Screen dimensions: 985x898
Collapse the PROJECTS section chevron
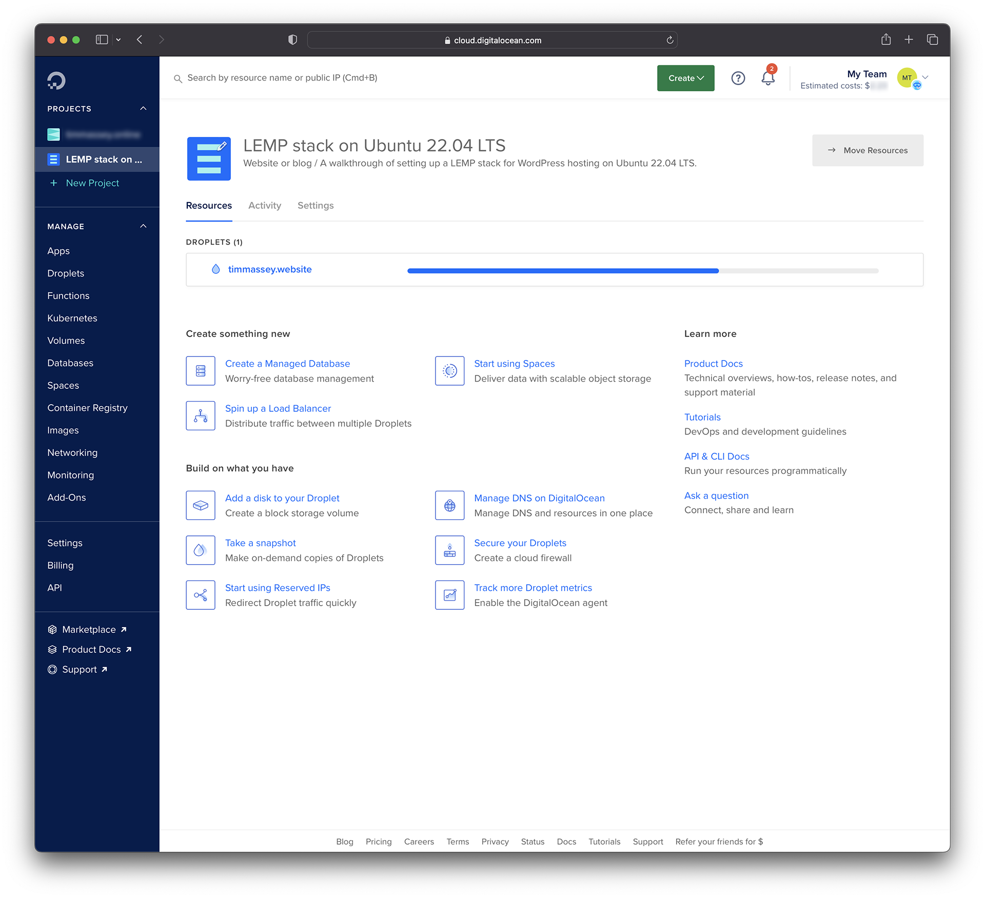143,109
